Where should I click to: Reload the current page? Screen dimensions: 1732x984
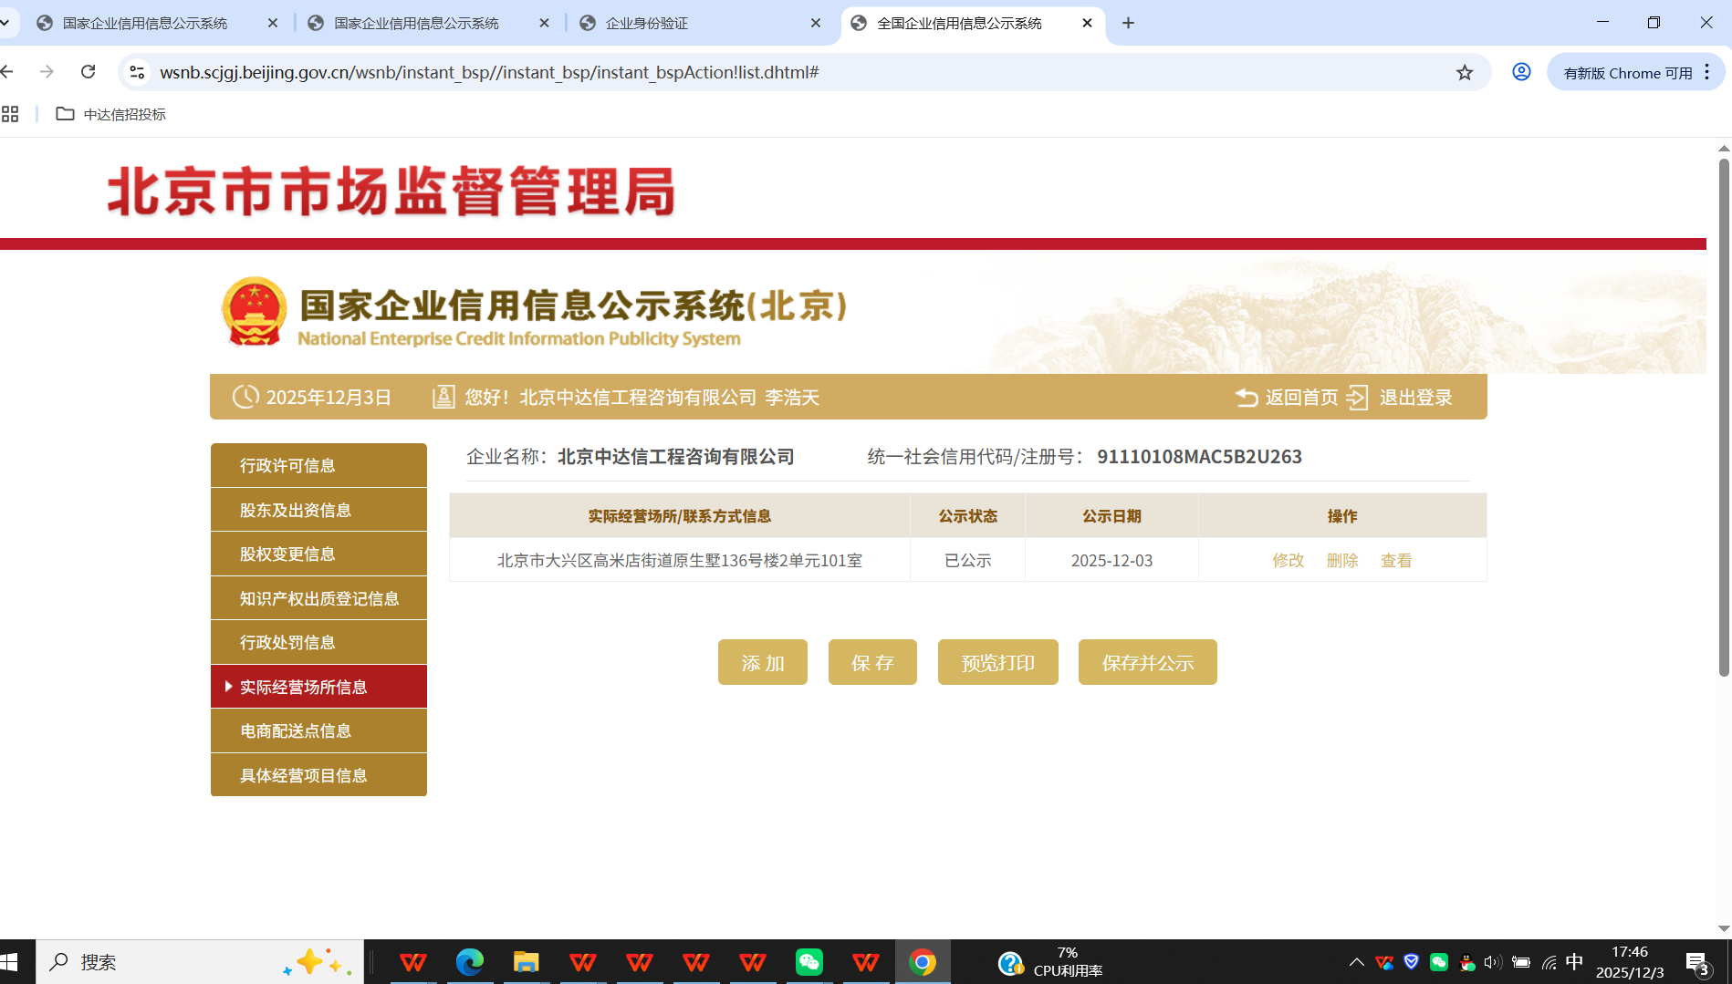[89, 72]
